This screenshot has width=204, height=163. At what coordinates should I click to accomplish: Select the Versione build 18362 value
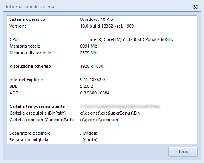107,26
